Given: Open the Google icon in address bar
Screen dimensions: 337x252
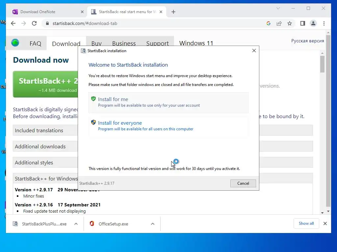Looking at the screenshot, I should (x=269, y=23).
